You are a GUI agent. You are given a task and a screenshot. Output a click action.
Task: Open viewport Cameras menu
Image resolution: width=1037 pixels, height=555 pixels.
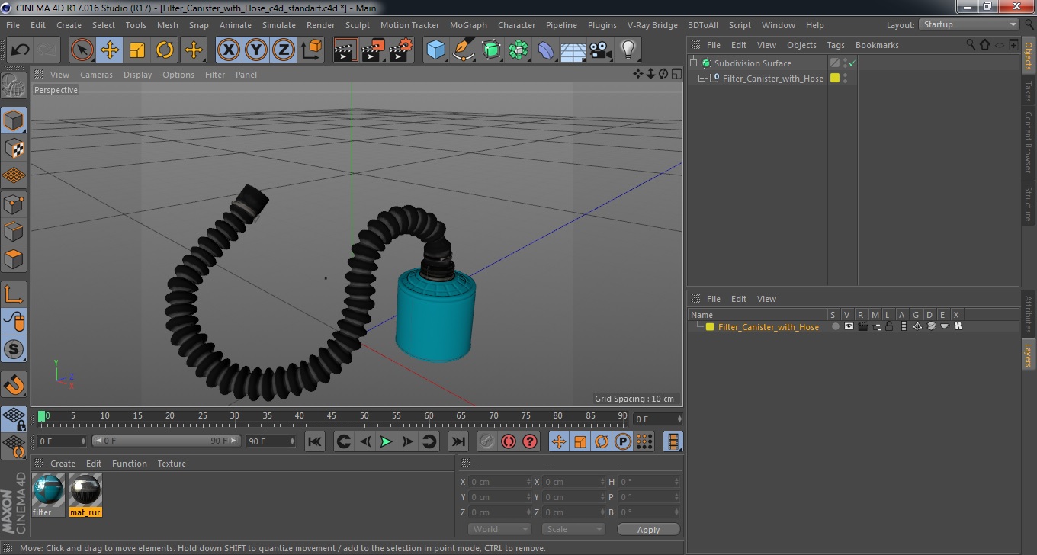click(96, 75)
